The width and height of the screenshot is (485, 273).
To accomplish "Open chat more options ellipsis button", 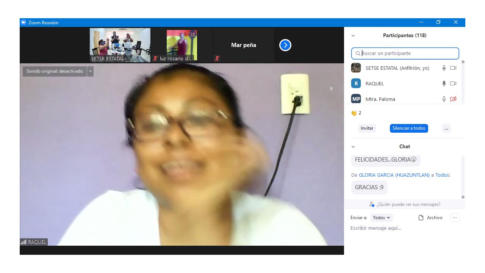I will point(455,218).
